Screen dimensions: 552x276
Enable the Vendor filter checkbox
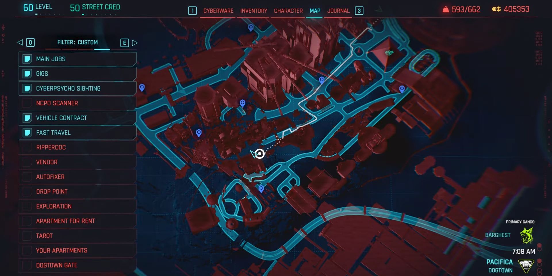pyautogui.click(x=27, y=162)
